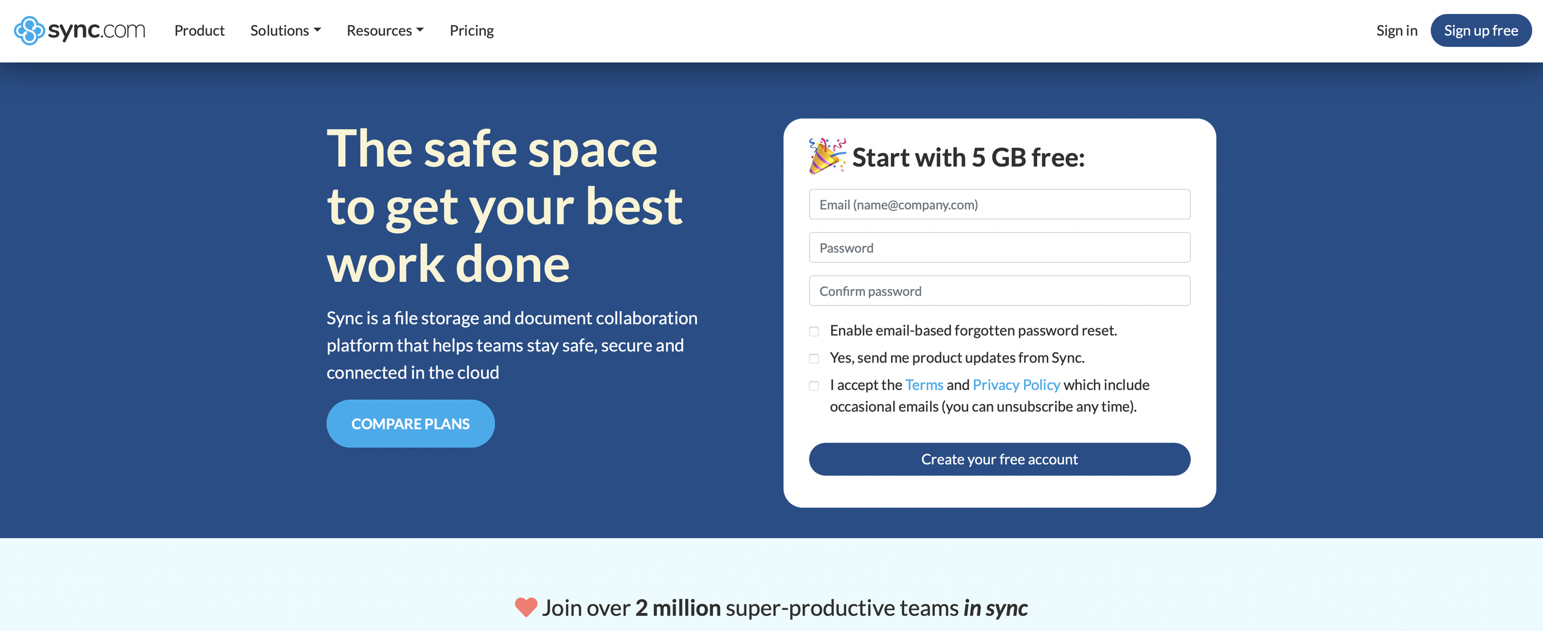Open the Sign in link
Viewport: 1543px width, 631px height.
[1397, 31]
